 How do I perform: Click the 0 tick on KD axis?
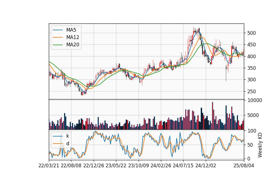click(x=249, y=159)
